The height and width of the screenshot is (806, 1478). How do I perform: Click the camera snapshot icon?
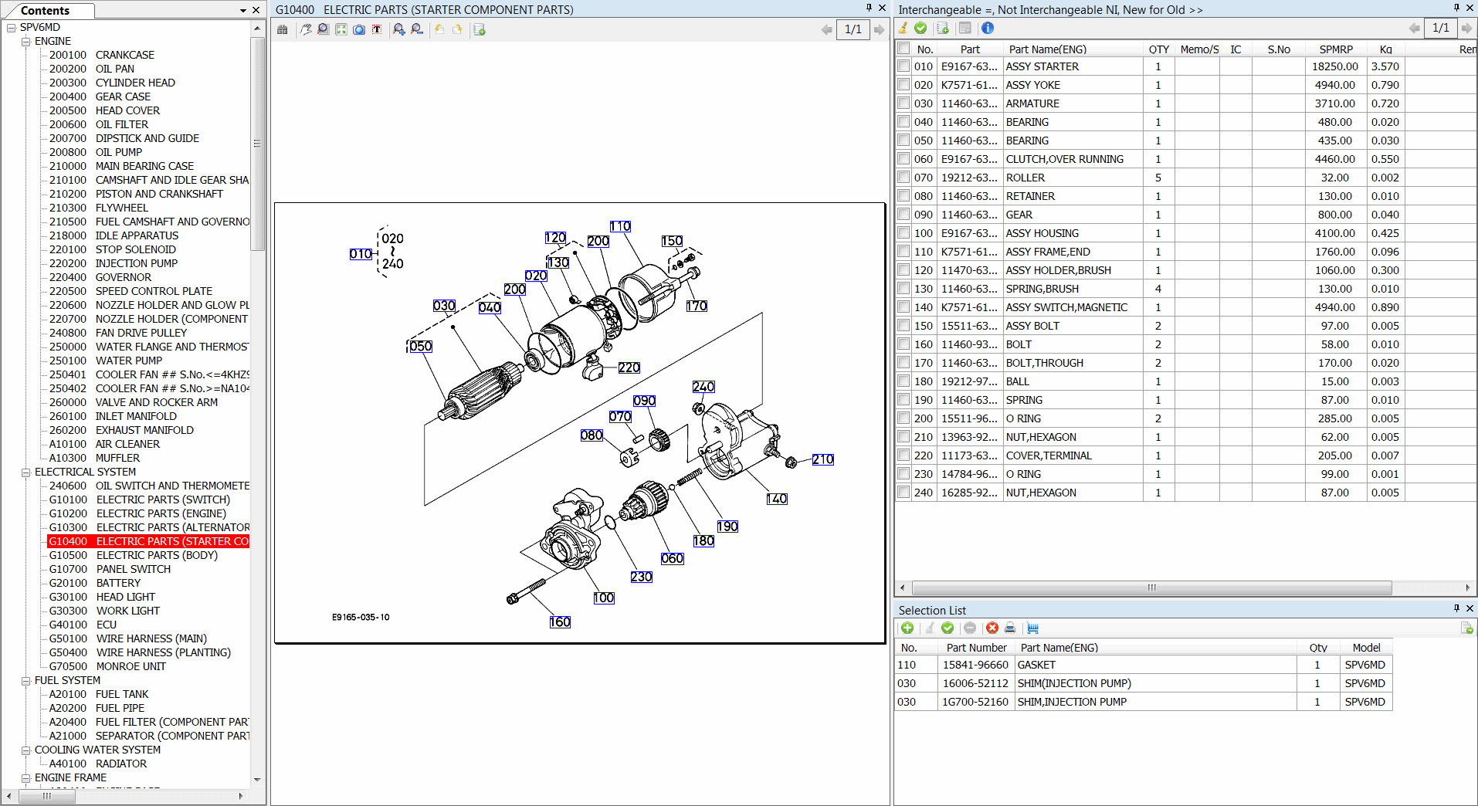tap(359, 29)
